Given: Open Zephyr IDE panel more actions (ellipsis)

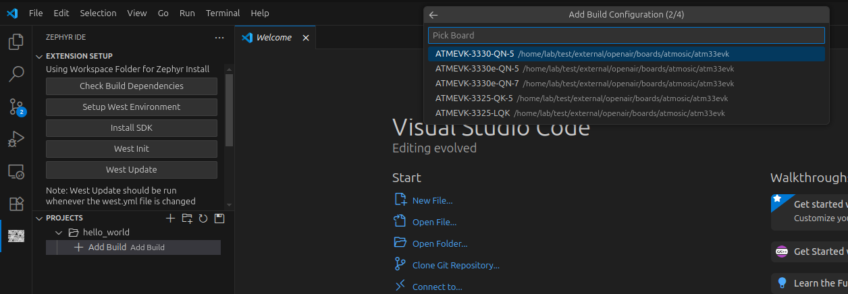Looking at the screenshot, I should coord(219,38).
